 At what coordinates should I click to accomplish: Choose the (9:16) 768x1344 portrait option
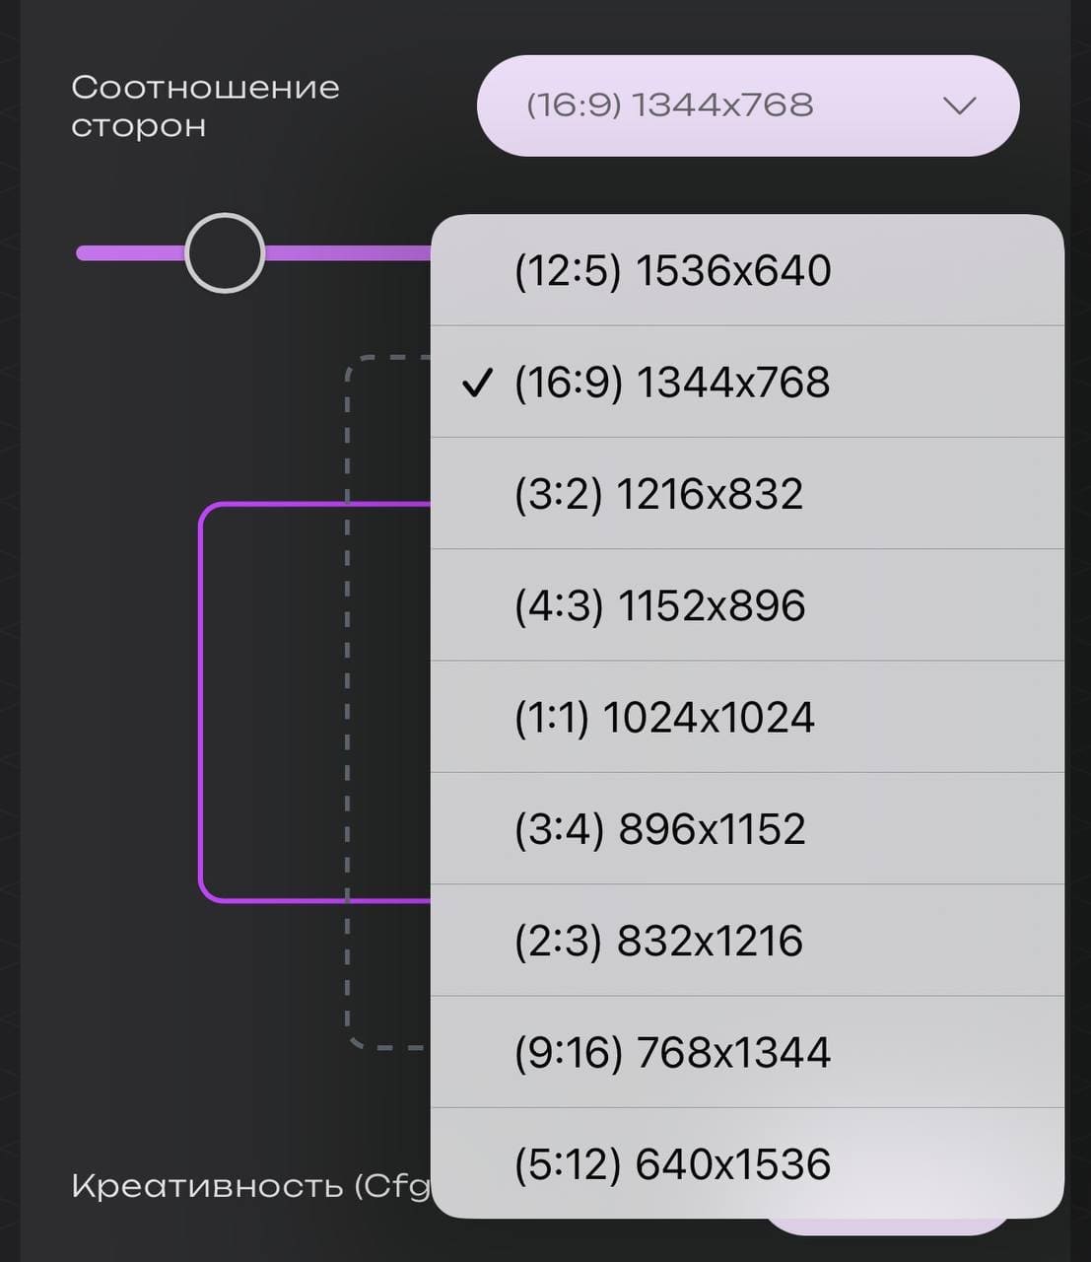672,1053
